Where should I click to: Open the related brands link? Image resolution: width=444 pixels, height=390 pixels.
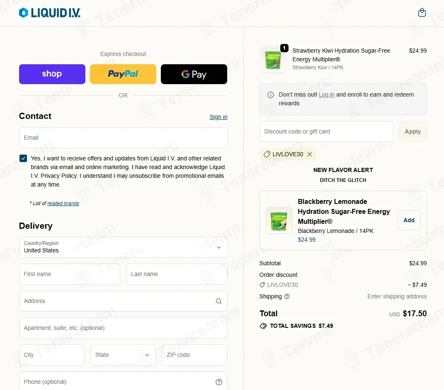point(63,203)
